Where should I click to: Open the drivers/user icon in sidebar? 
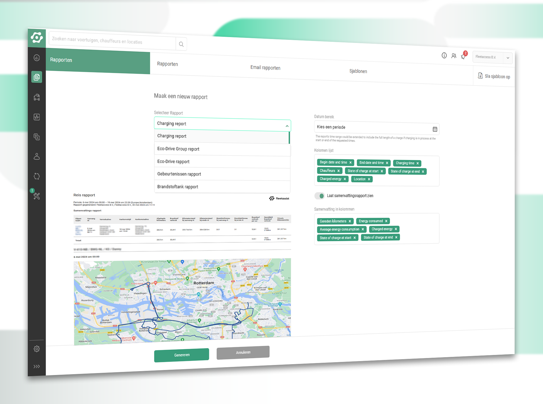click(x=36, y=157)
